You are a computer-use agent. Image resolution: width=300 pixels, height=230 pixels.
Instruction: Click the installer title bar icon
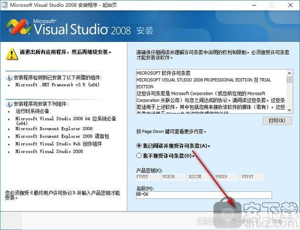click(x=4, y=5)
